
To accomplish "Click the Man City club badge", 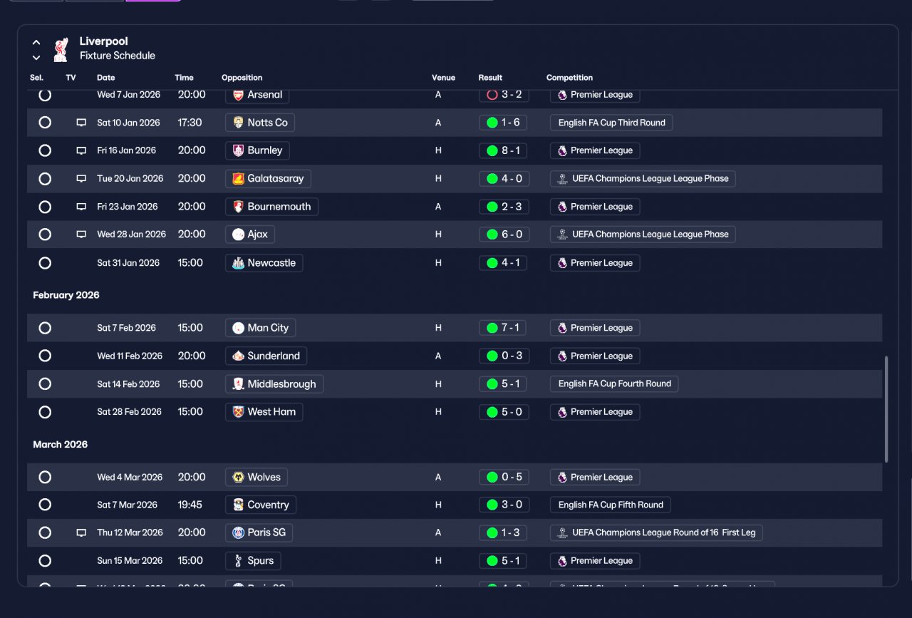I will tap(238, 328).
